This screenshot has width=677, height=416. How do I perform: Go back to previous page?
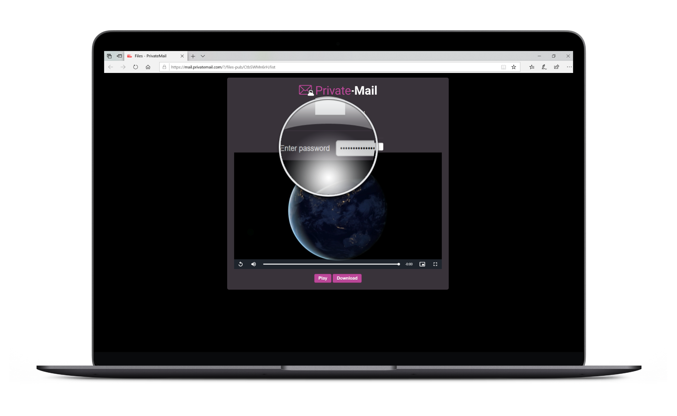(110, 67)
